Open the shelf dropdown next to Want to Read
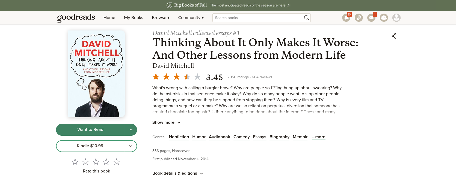 [131, 130]
